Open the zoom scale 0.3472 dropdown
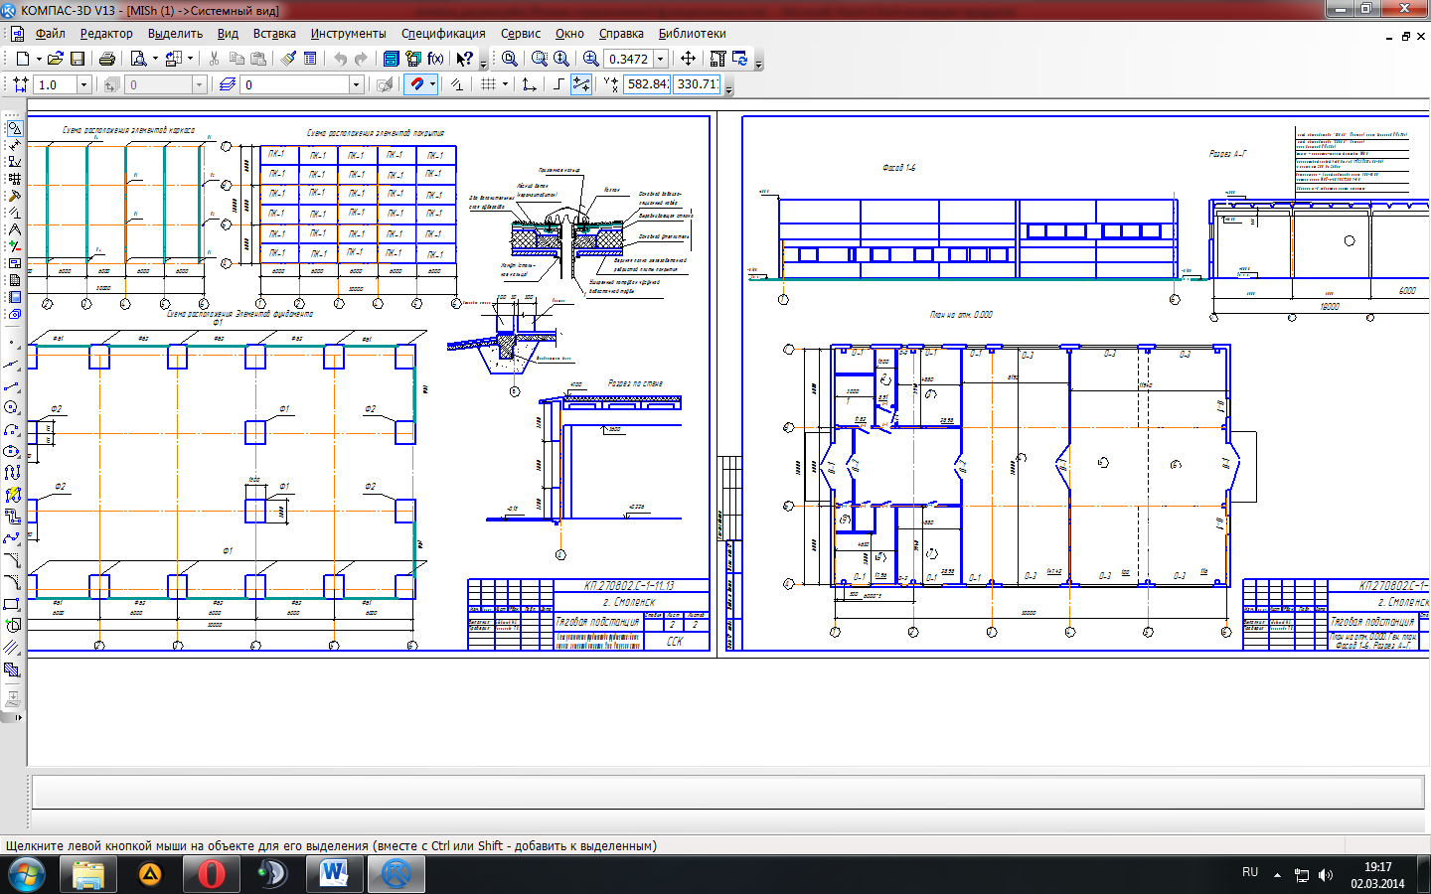 coord(661,60)
